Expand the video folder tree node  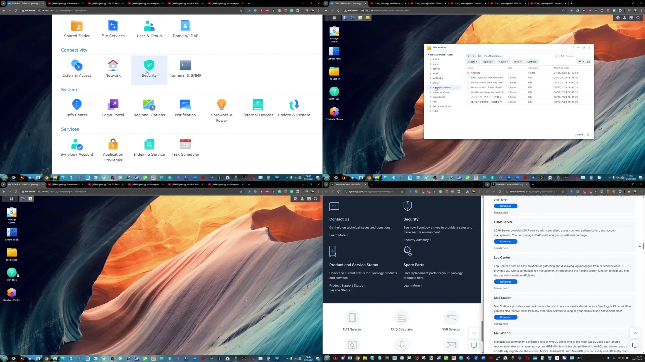(x=431, y=111)
